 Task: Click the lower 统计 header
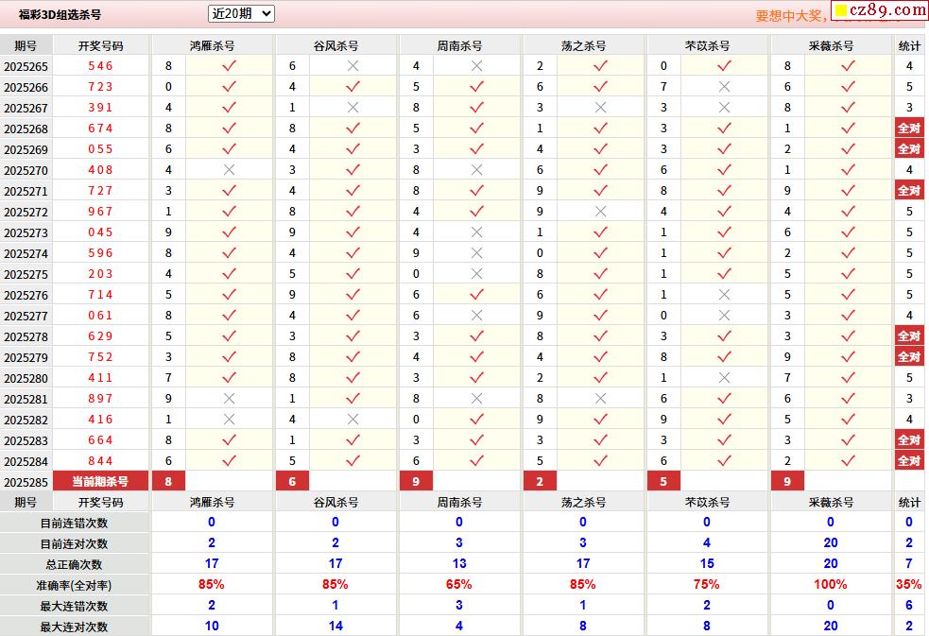(x=909, y=502)
